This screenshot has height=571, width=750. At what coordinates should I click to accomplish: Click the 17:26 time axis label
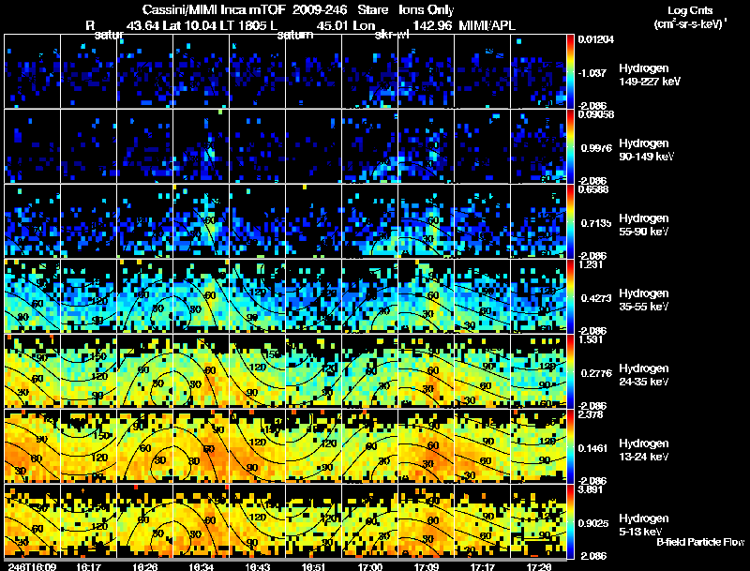tap(538, 566)
